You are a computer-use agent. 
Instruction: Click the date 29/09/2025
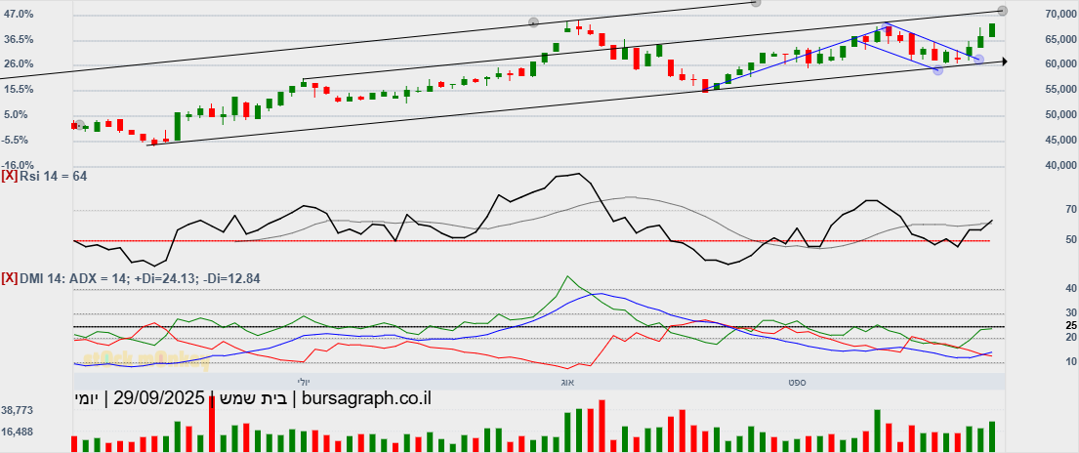tap(159, 398)
